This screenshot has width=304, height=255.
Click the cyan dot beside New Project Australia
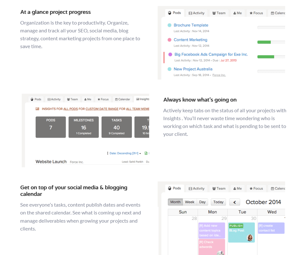click(x=169, y=69)
